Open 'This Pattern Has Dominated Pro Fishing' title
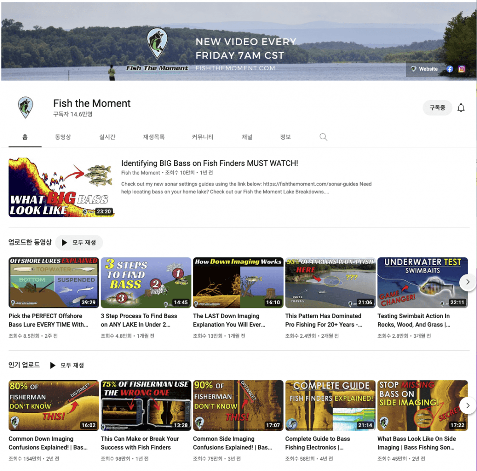 [x=324, y=320]
